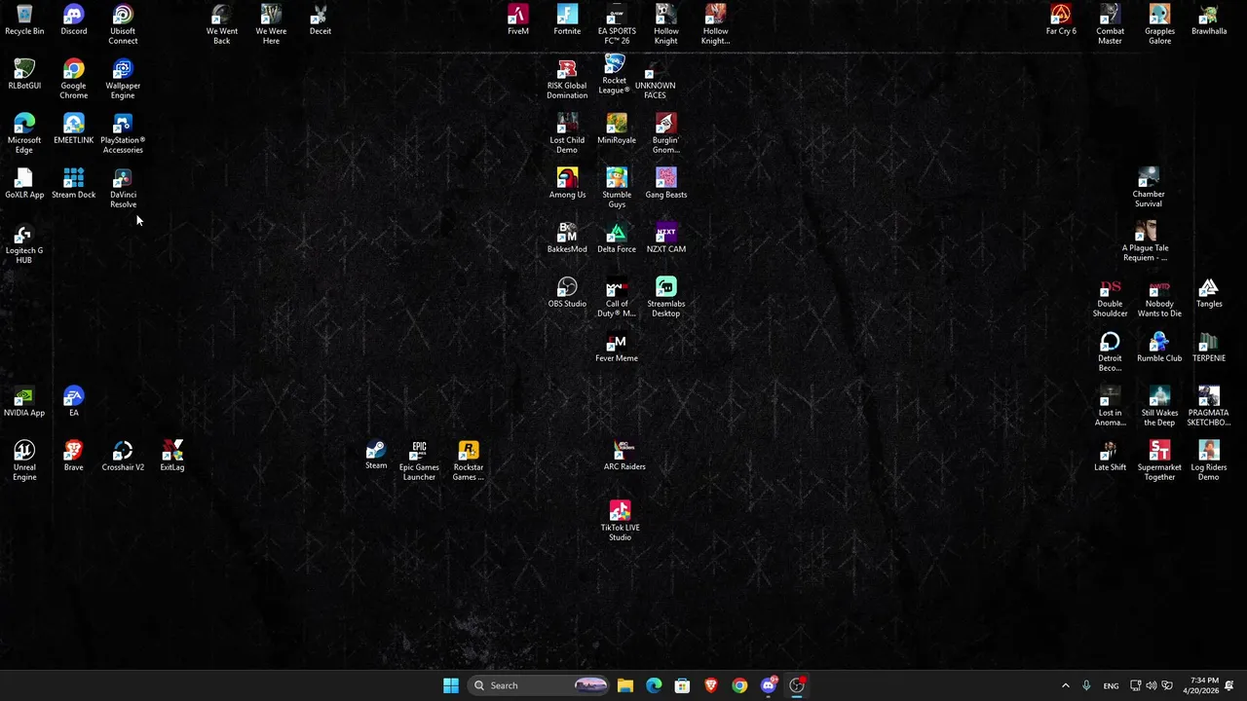The width and height of the screenshot is (1247, 701).
Task: Select the EA SPORTS FC 26 icon
Action: pyautogui.click(x=617, y=24)
